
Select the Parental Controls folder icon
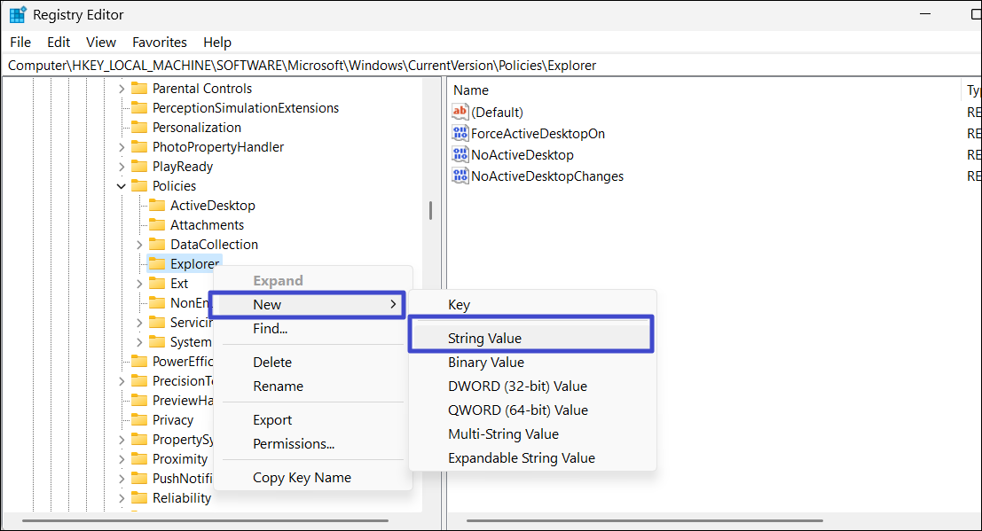[x=138, y=89]
